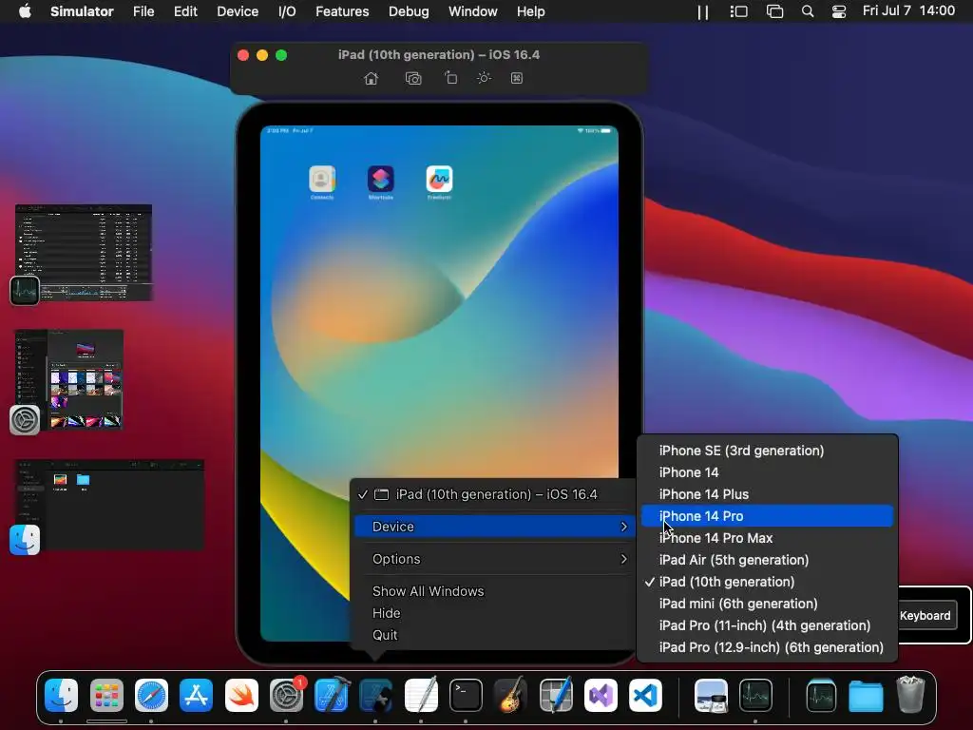Screen dimensions: 973x730
Task: Open Terminal from the Dock
Action: point(466,696)
